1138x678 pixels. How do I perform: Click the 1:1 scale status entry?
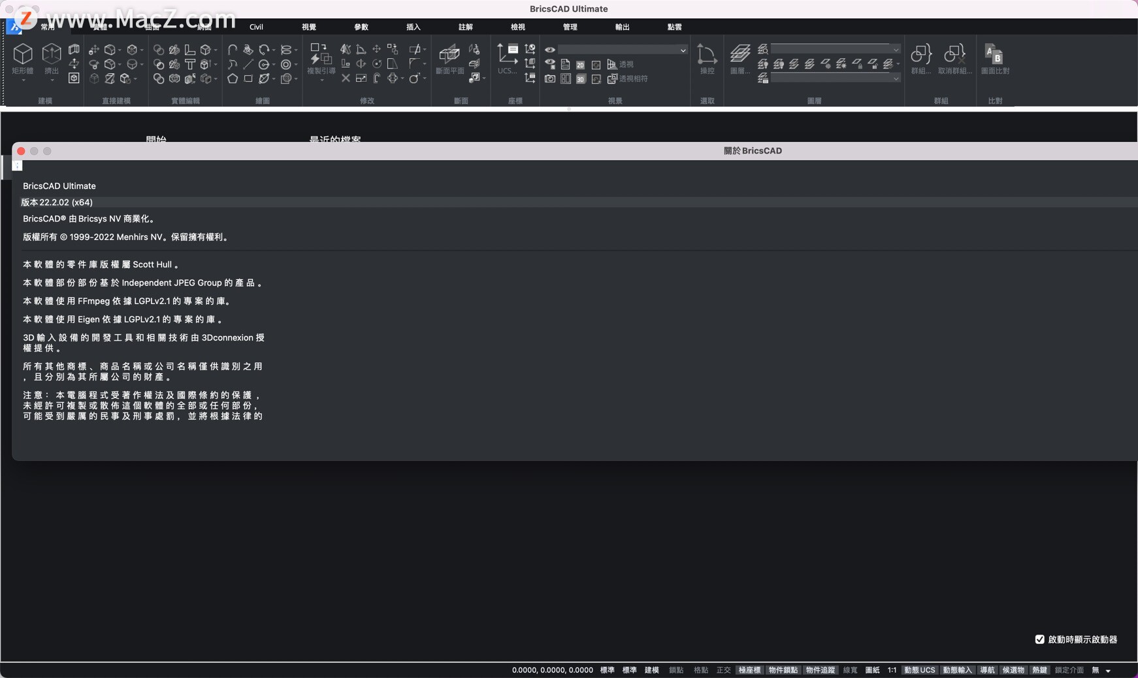click(x=892, y=670)
